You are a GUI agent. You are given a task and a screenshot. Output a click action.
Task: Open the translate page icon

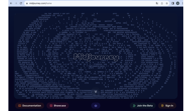157,3
